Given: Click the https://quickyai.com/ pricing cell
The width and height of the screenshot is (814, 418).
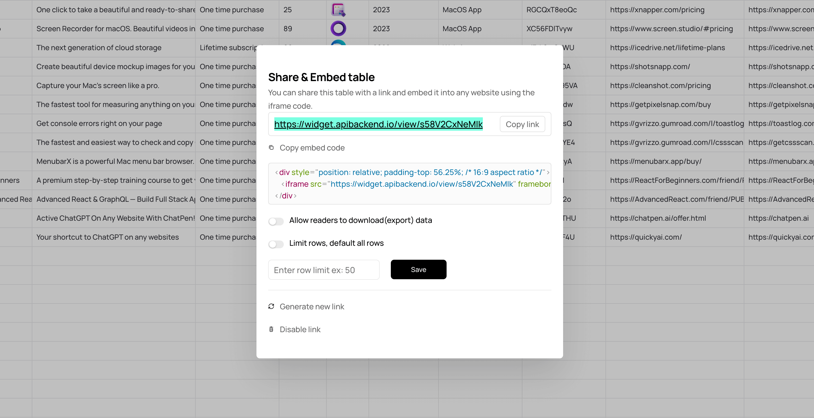Looking at the screenshot, I should point(675,237).
